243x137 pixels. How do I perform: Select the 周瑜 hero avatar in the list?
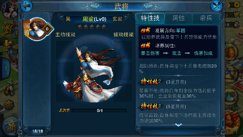pyautogui.click(x=38, y=29)
